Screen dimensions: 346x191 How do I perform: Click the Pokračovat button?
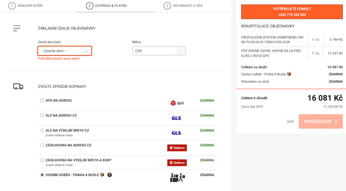click(321, 122)
